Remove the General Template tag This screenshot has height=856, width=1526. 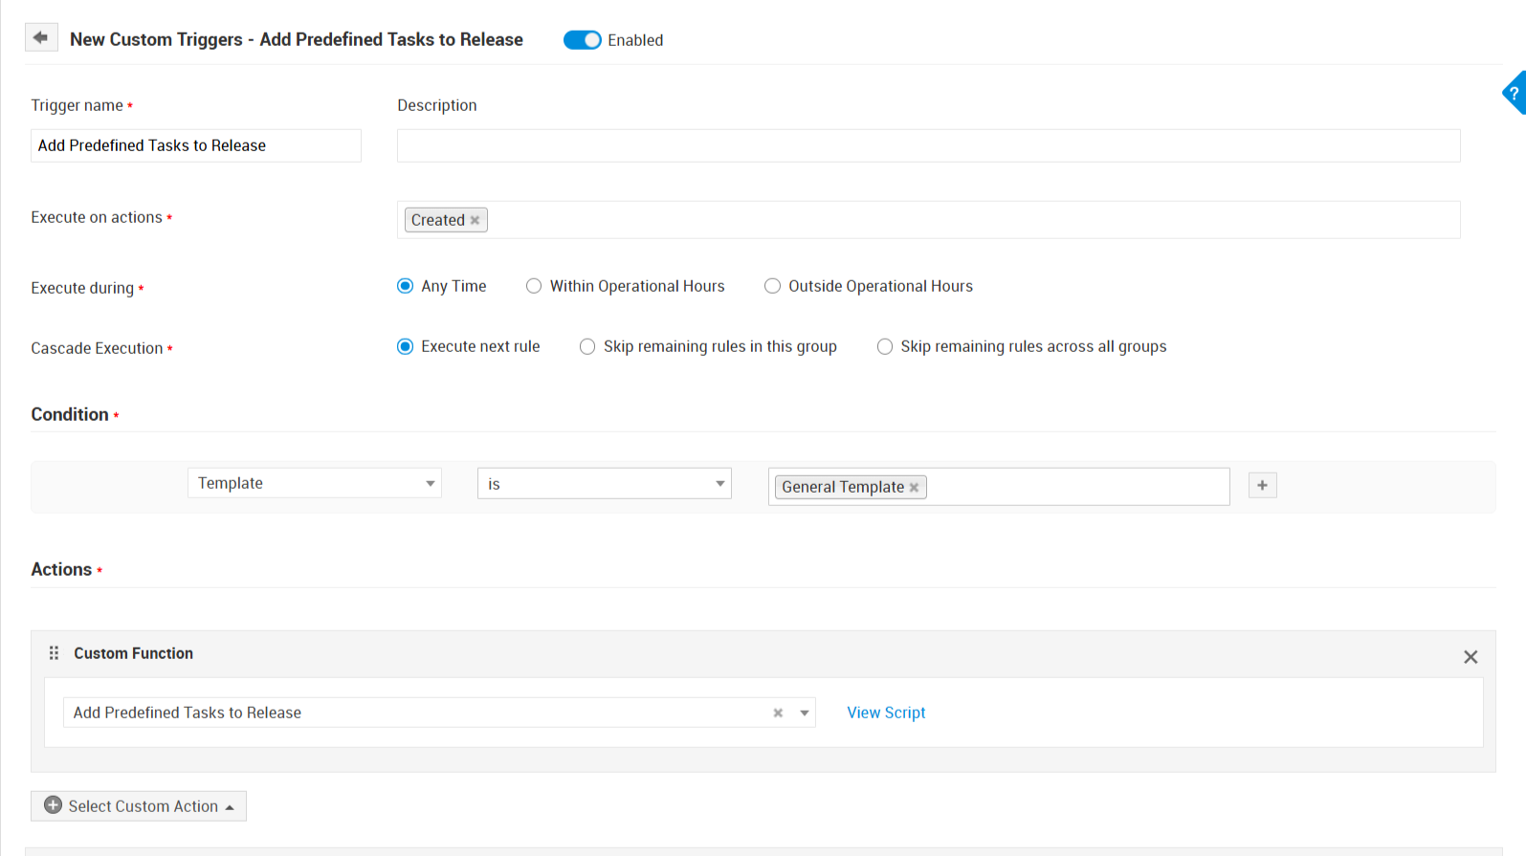pyautogui.click(x=914, y=488)
